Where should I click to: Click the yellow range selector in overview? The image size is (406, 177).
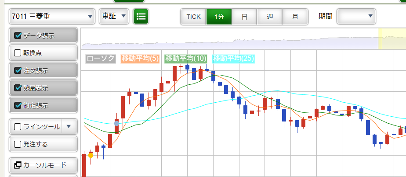(x=392, y=39)
